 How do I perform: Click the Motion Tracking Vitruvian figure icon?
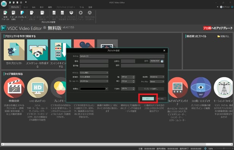pyautogui.click(x=223, y=87)
